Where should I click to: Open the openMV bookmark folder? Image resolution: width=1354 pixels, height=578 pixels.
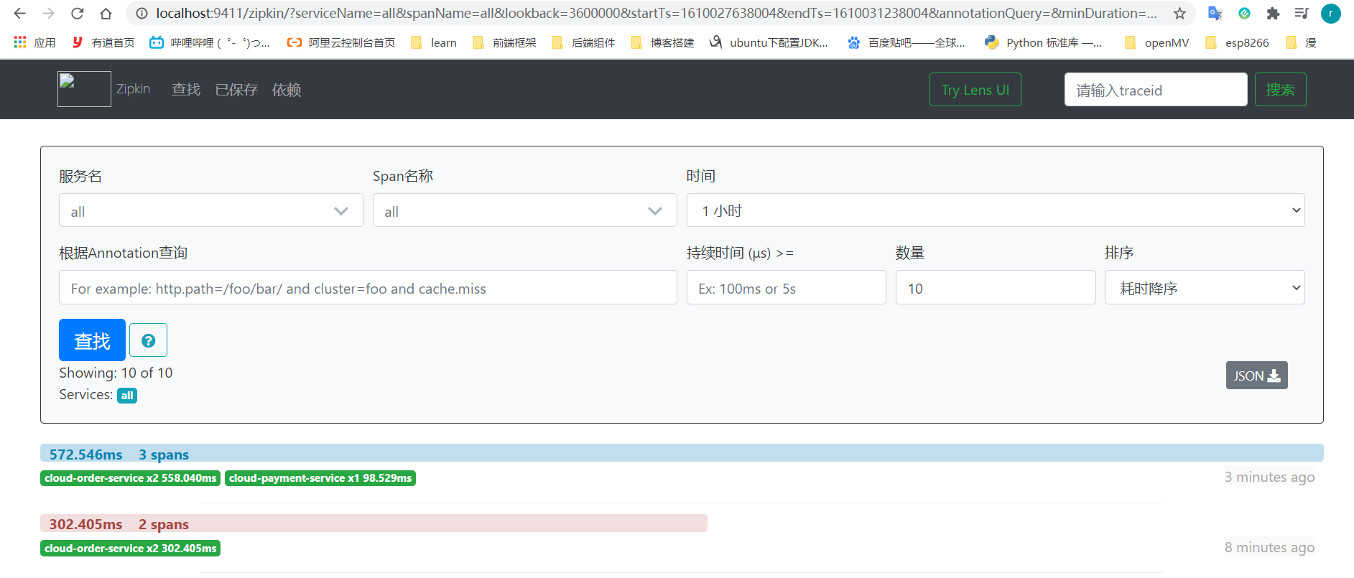(1156, 42)
